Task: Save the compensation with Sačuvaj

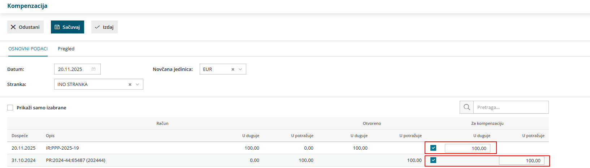Action: [x=68, y=27]
